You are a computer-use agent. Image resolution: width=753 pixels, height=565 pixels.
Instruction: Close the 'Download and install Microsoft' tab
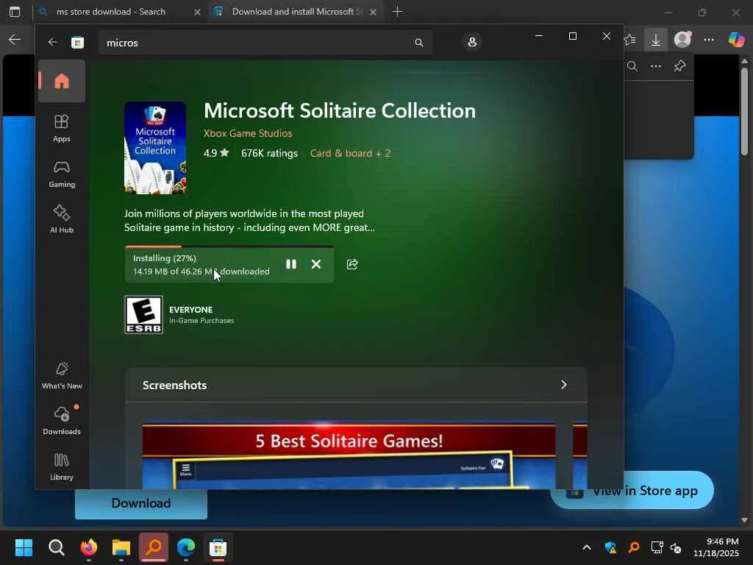[x=373, y=12]
